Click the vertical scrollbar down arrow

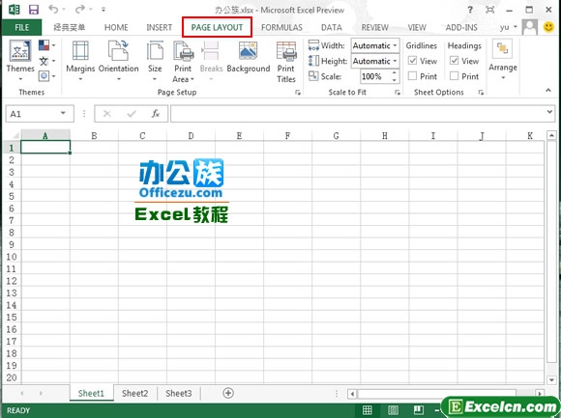[x=551, y=380]
